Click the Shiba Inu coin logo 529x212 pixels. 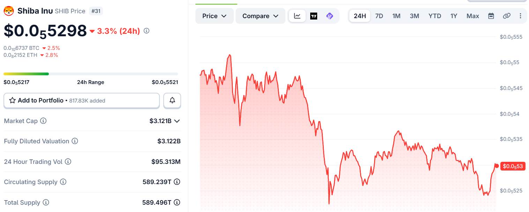(x=8, y=11)
